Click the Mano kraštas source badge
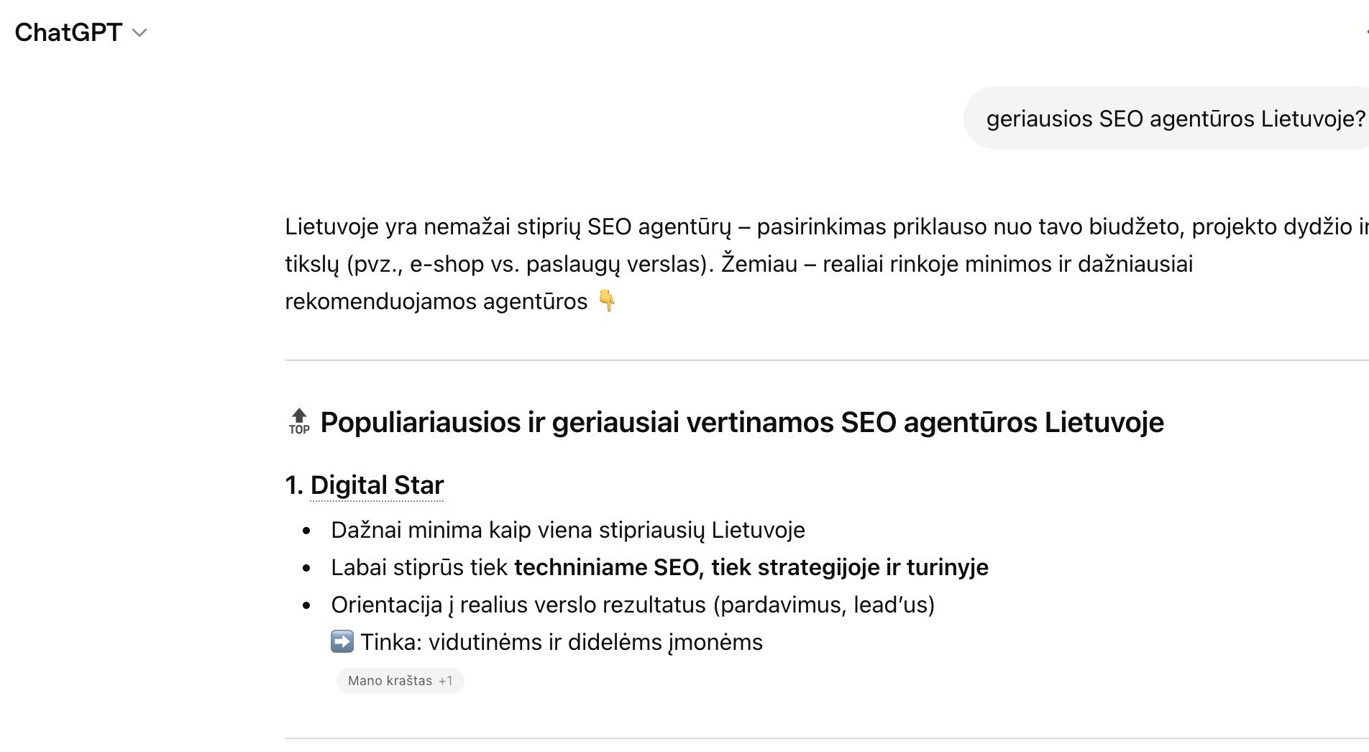 [393, 680]
